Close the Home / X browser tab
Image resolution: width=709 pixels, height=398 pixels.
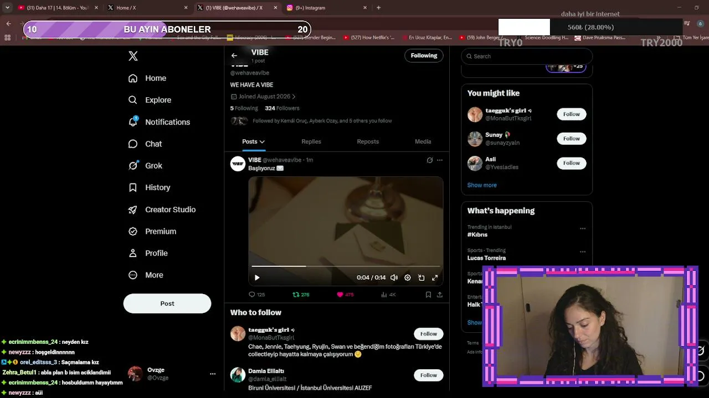point(186,8)
